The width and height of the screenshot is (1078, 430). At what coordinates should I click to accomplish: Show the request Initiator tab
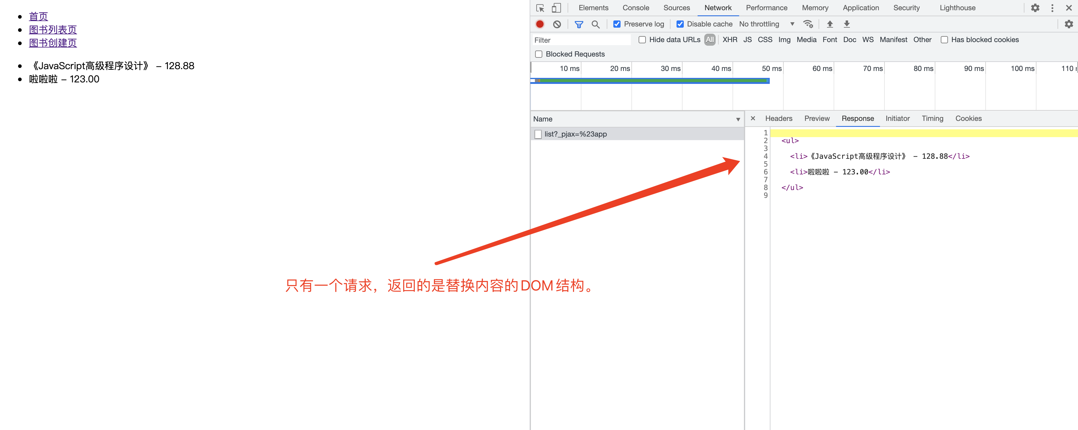click(x=897, y=118)
